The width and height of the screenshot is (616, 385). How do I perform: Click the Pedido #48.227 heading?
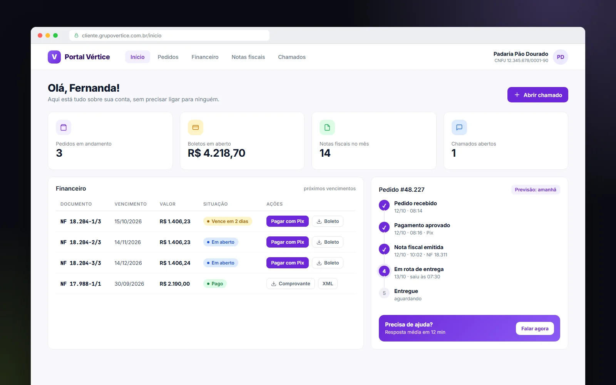pos(402,190)
